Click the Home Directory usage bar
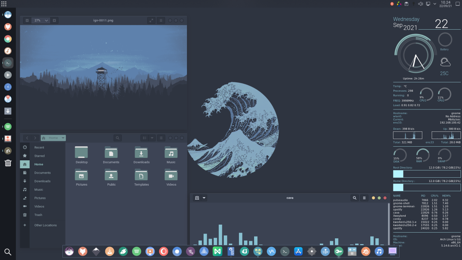This screenshot has height=260, width=462. 427,187
